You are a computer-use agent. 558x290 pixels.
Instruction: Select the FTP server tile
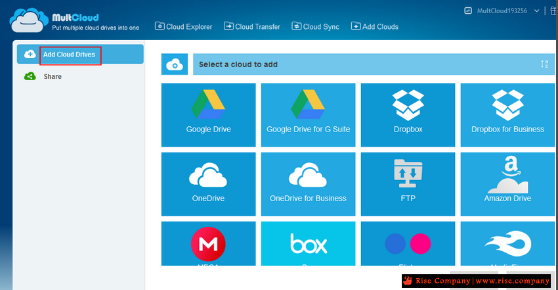click(x=408, y=184)
